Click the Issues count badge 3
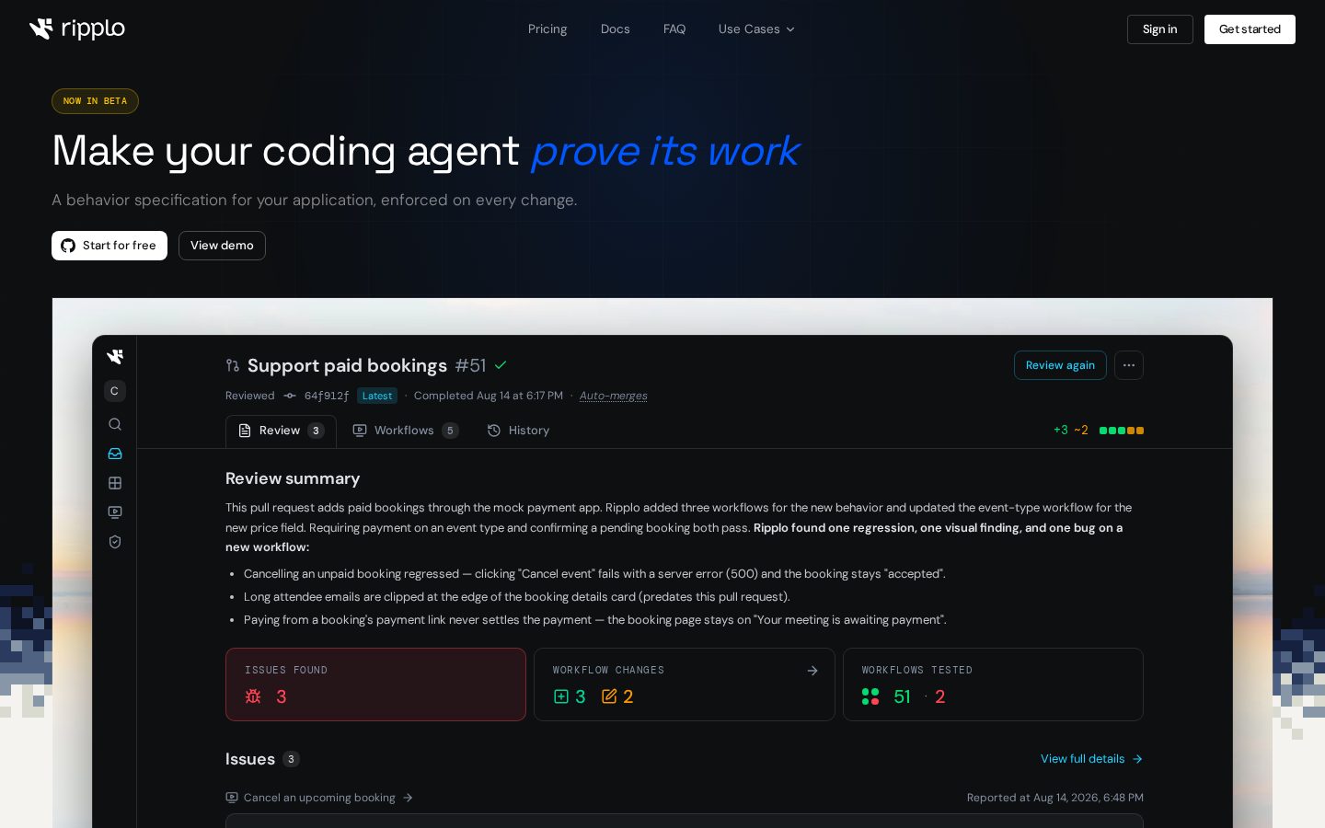The width and height of the screenshot is (1325, 828). (x=291, y=759)
